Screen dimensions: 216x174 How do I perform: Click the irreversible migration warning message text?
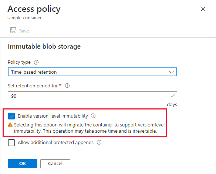coord(89,128)
